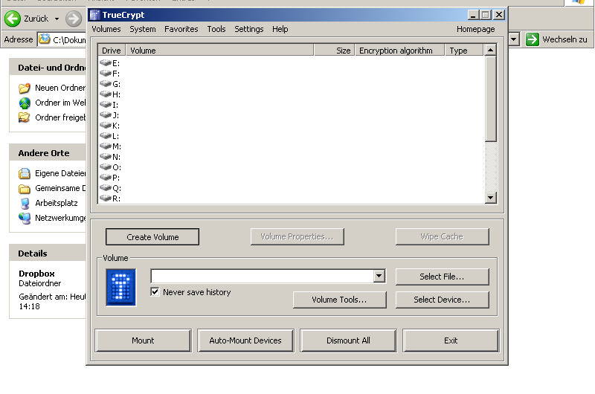Open the Homepage menu link
The height and width of the screenshot is (394, 595).
[x=475, y=29]
